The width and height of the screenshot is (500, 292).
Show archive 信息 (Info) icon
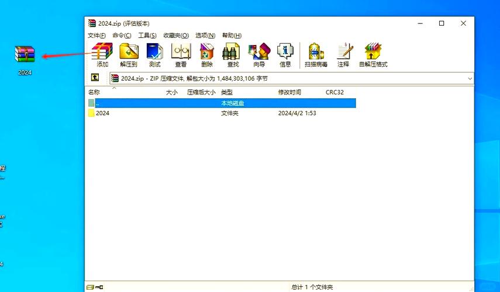coord(285,55)
